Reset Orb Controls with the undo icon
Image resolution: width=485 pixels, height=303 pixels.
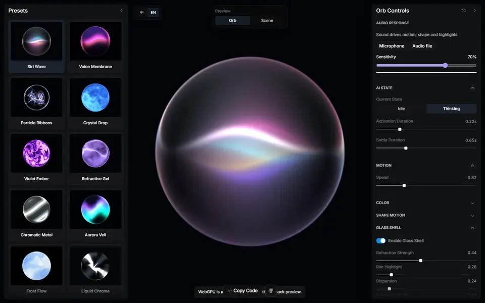tap(463, 11)
